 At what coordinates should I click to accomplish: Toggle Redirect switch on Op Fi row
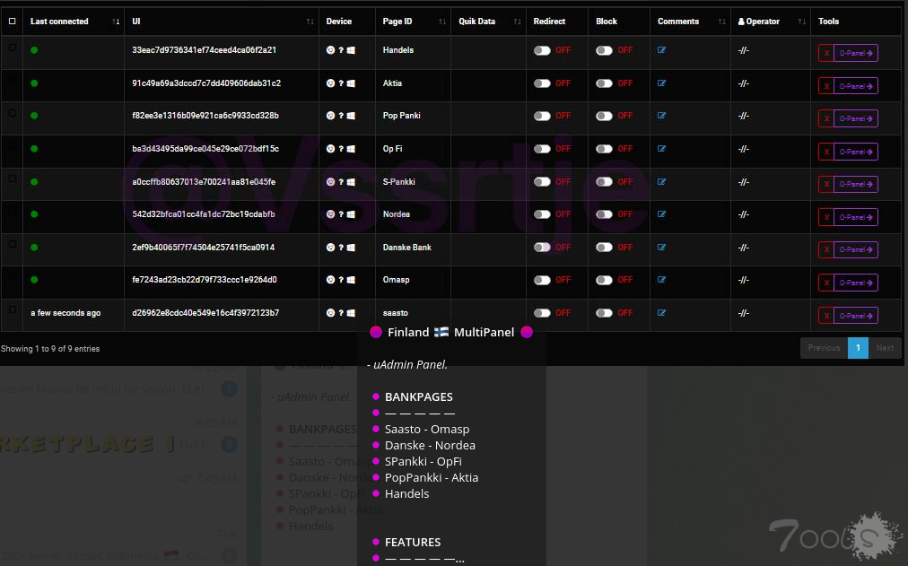point(542,149)
